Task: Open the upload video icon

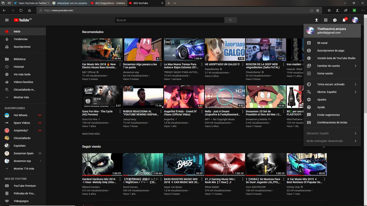Action: click(x=317, y=20)
